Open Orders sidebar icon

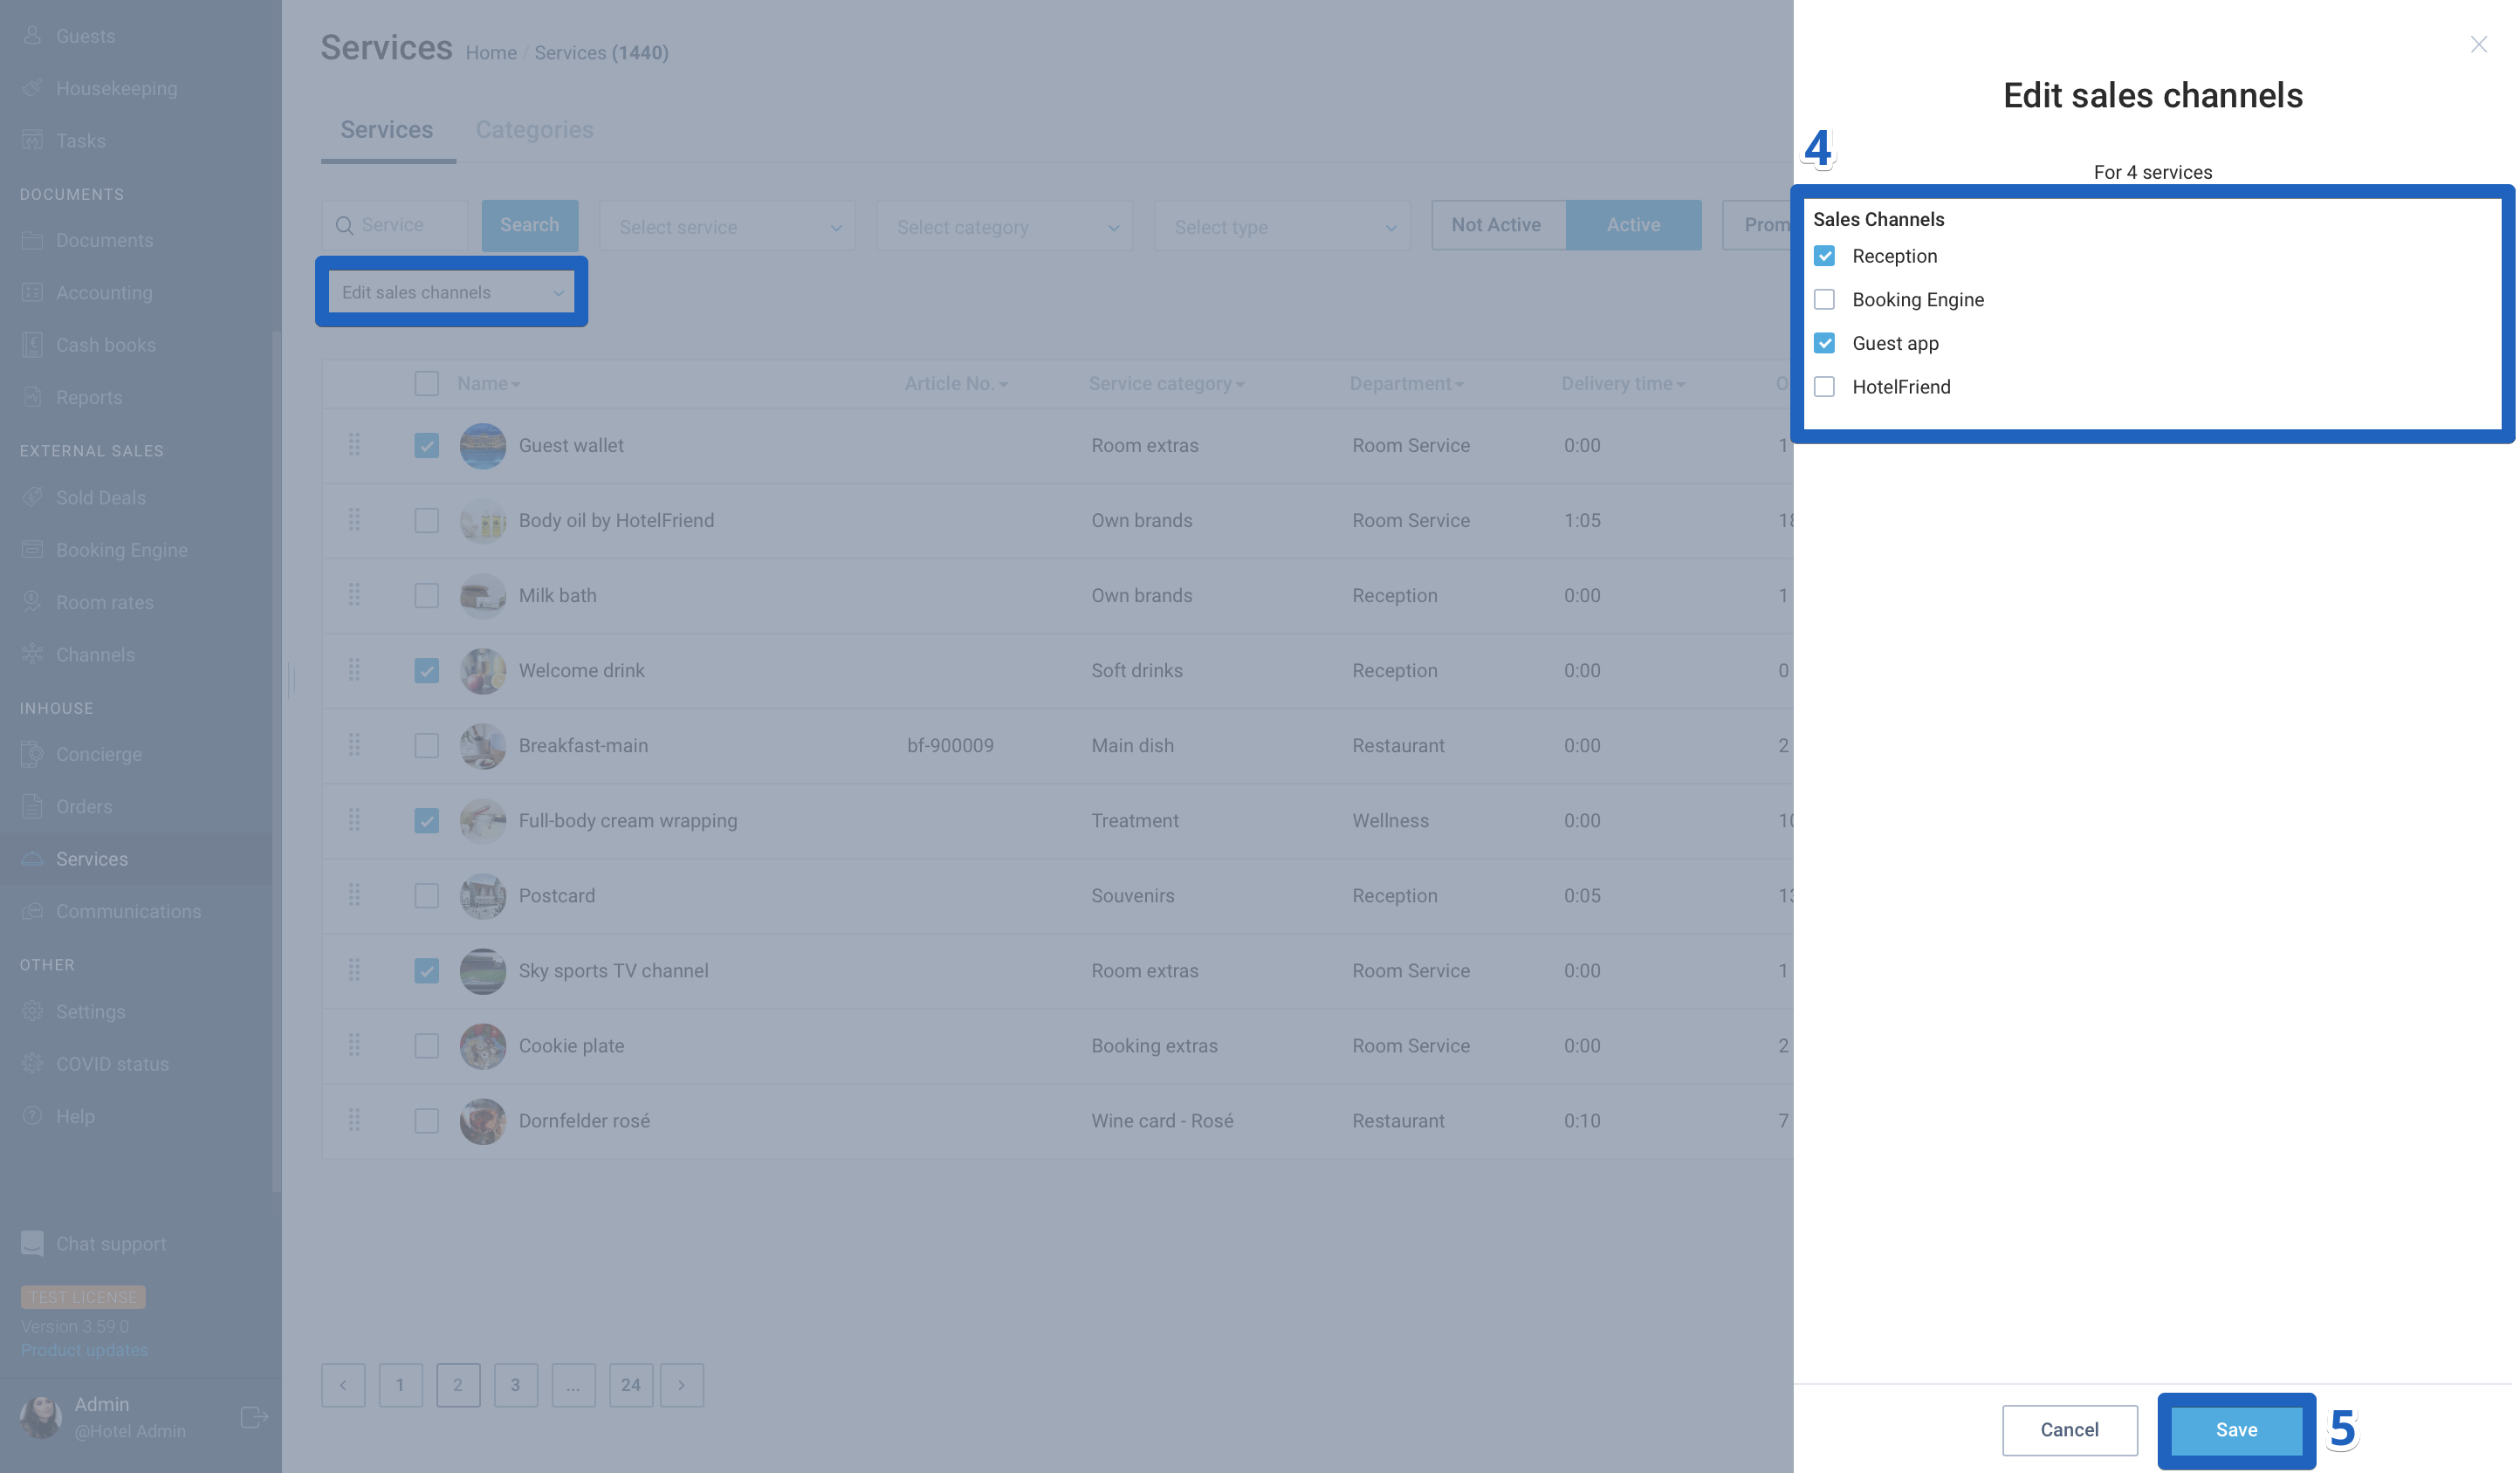coord(32,806)
